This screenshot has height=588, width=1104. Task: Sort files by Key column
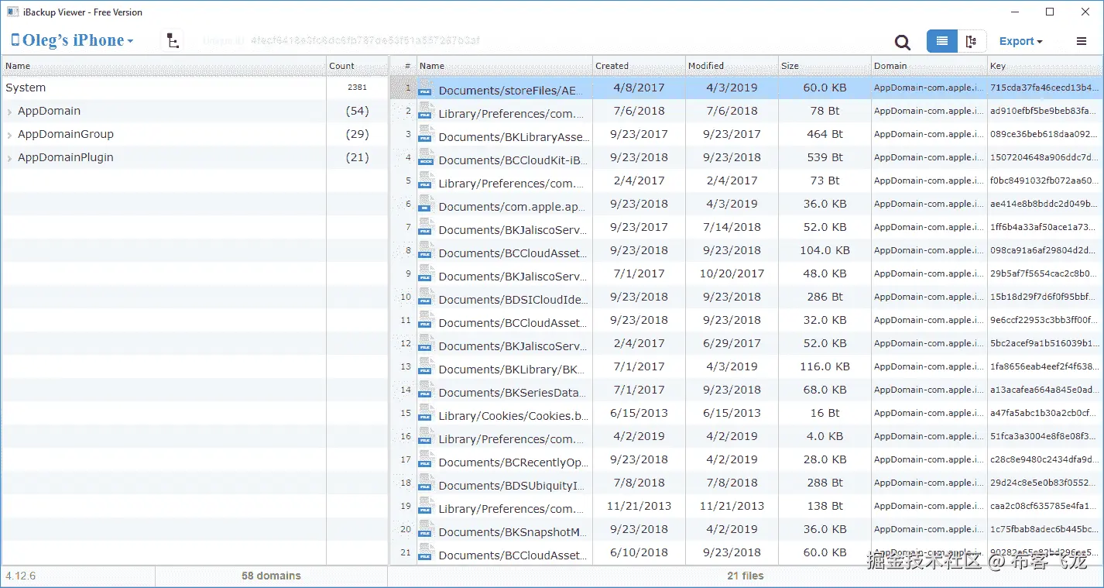click(1044, 66)
